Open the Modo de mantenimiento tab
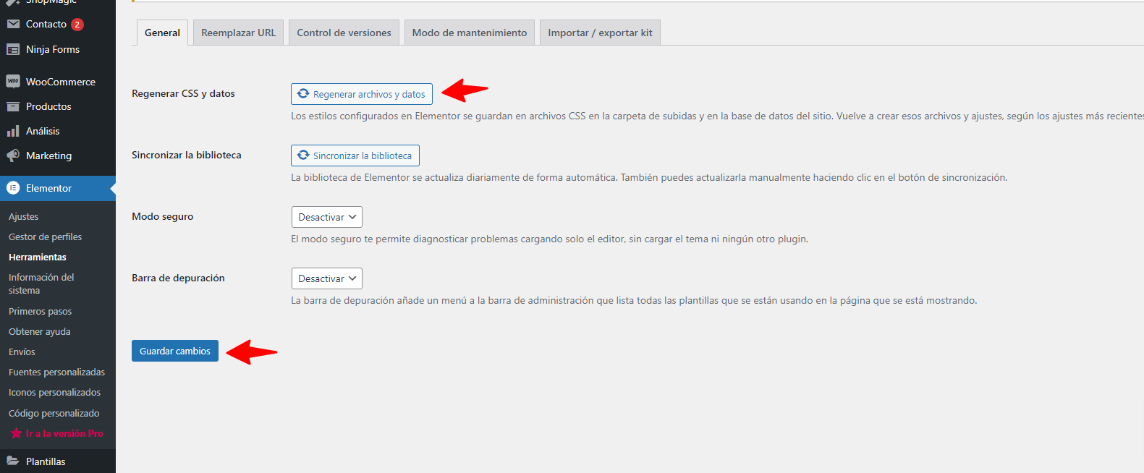 [x=470, y=33]
